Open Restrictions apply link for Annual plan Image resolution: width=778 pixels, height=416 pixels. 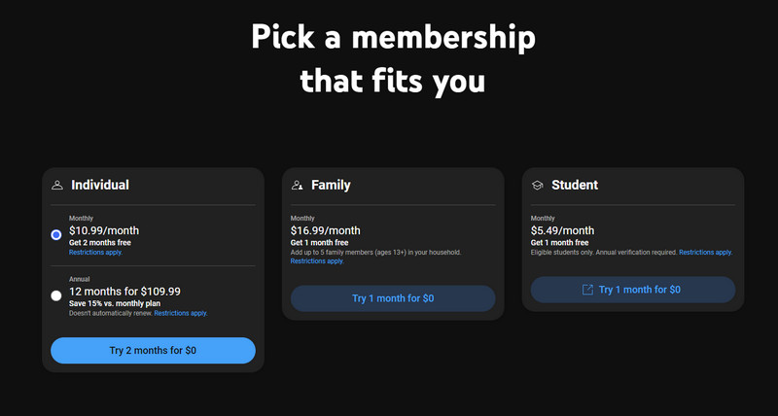(181, 313)
